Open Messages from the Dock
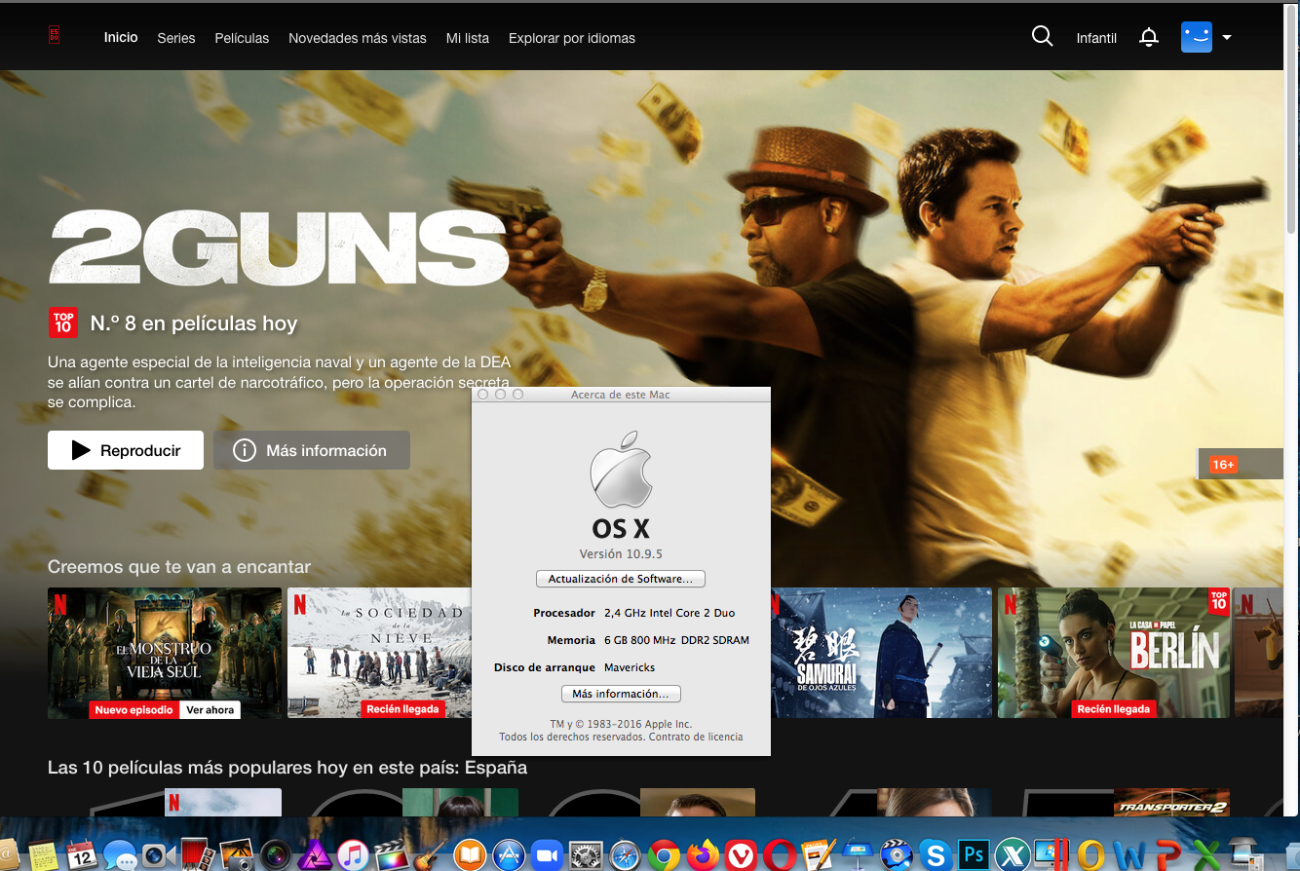Image resolution: width=1300 pixels, height=871 pixels. (120, 853)
